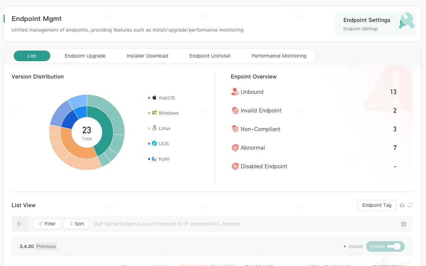Click the trash icon in the filter bar
This screenshot has height=266, width=426.
pos(404,224)
